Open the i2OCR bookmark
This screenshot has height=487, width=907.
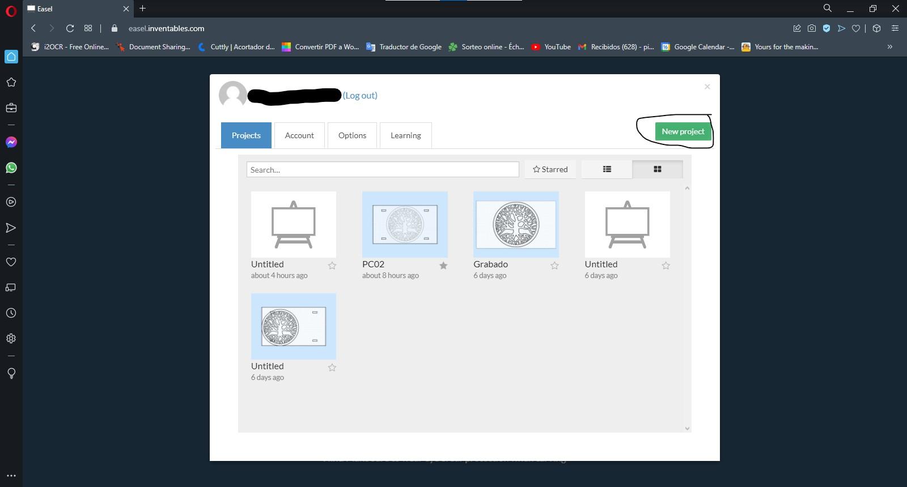pos(70,47)
